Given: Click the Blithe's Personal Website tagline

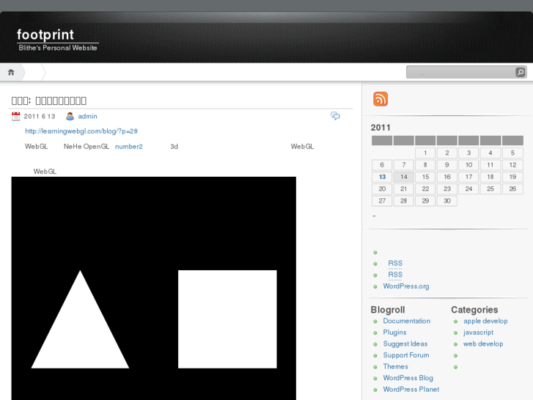Looking at the screenshot, I should 58,48.
